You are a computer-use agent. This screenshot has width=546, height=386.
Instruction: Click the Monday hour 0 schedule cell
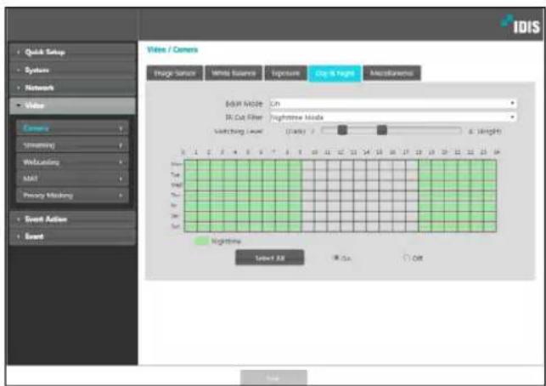coord(191,165)
